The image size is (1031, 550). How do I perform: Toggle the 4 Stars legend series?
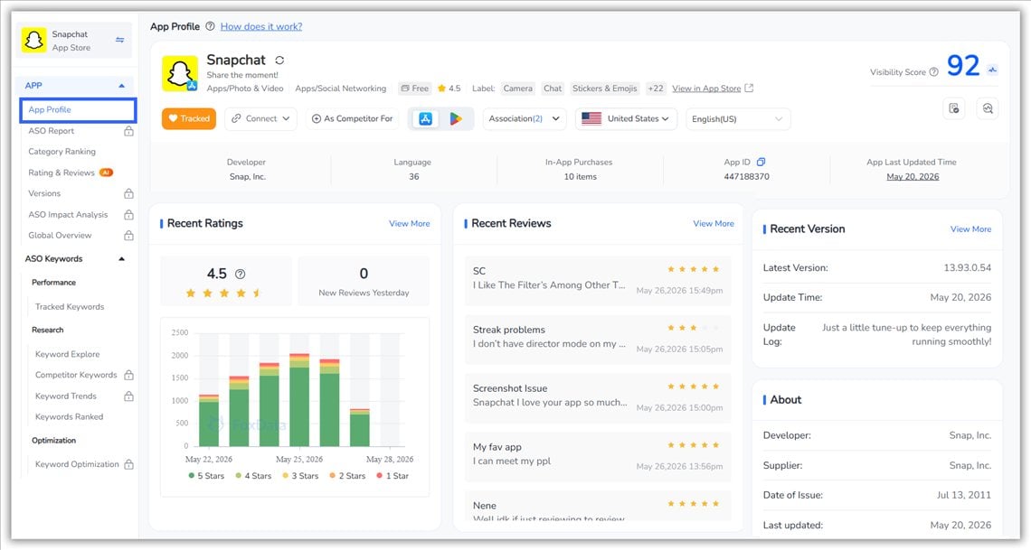coord(253,476)
